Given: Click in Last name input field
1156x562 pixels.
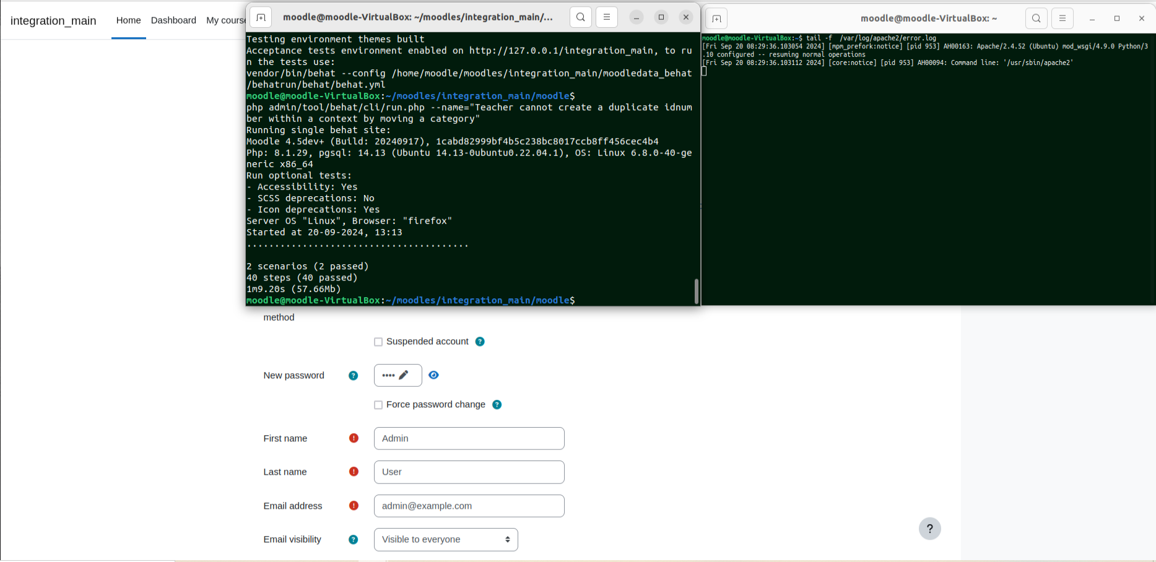Looking at the screenshot, I should click(x=469, y=472).
